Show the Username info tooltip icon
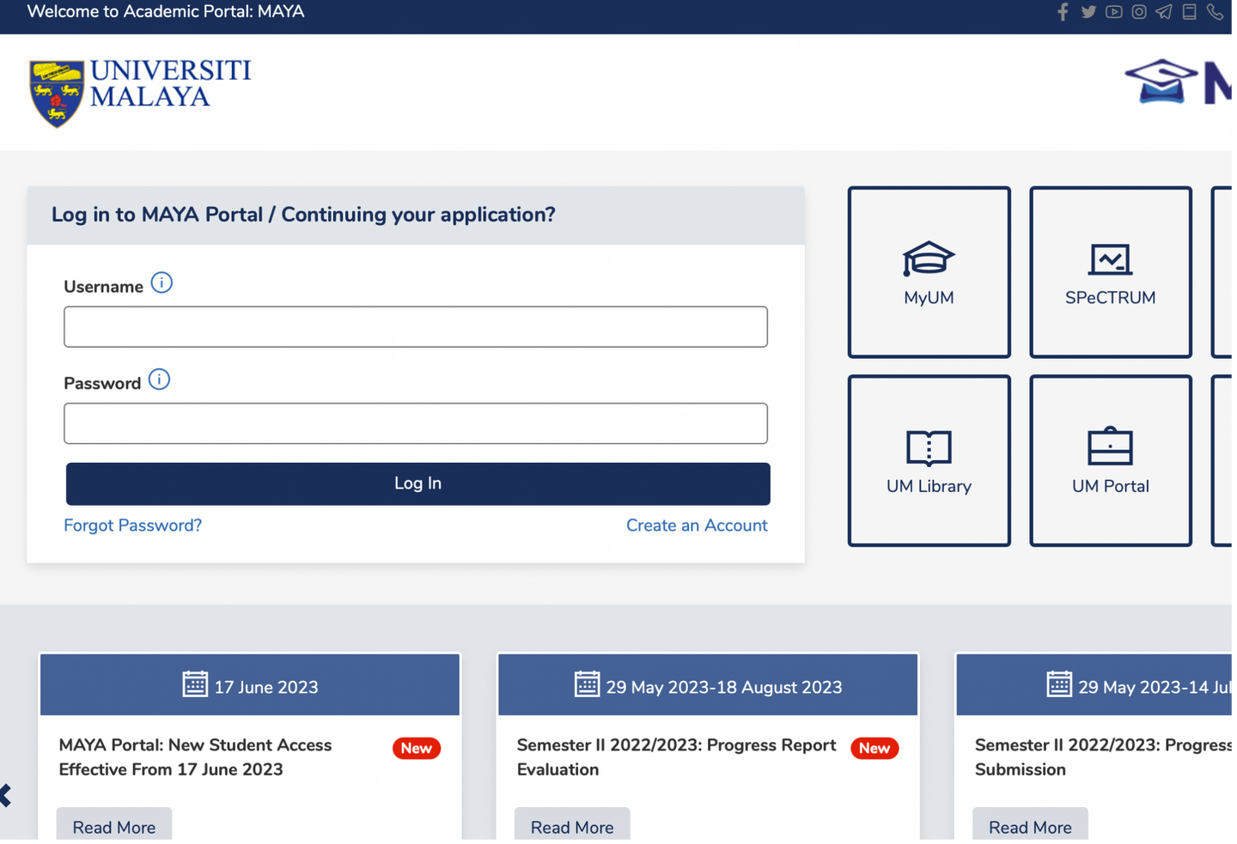Screen dimensions: 1237x844 pyautogui.click(x=161, y=282)
